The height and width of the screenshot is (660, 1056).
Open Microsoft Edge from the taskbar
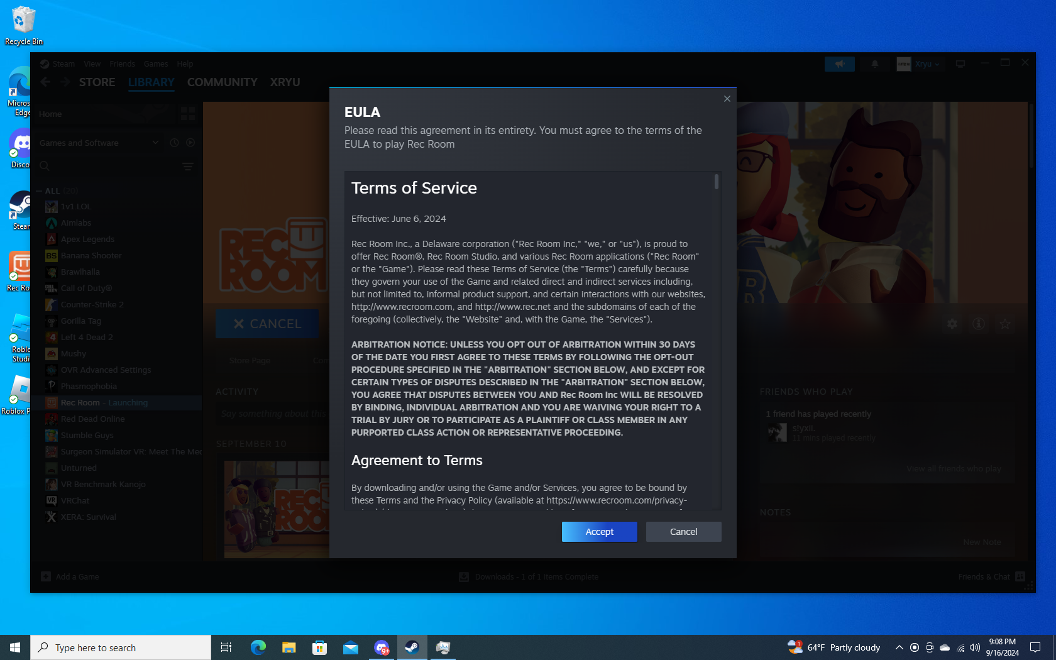point(258,647)
